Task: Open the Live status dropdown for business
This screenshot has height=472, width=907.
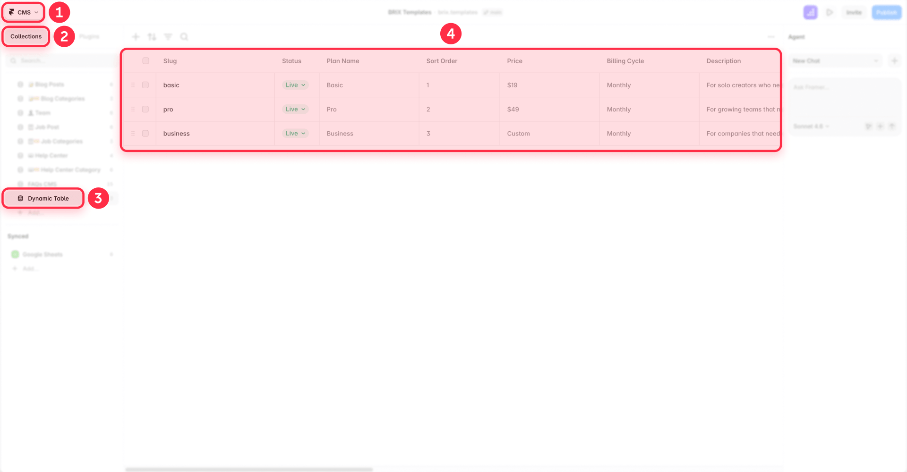Action: pyautogui.click(x=295, y=133)
